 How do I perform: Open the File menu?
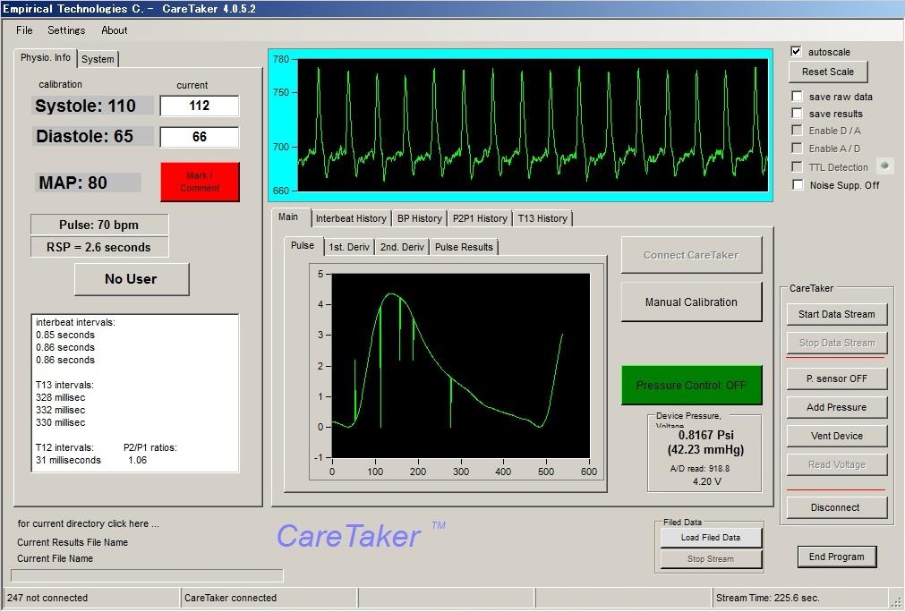click(x=24, y=30)
